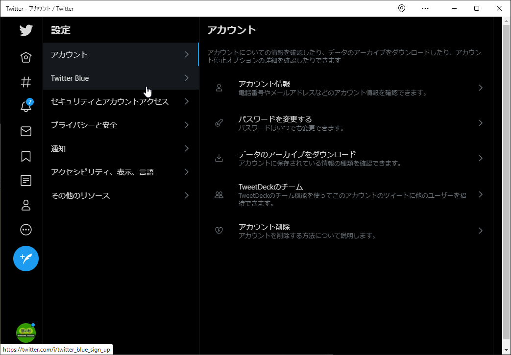Image resolution: width=511 pixels, height=355 pixels.
Task: Expand the アカウント情報 chevron
Action: click(480, 87)
